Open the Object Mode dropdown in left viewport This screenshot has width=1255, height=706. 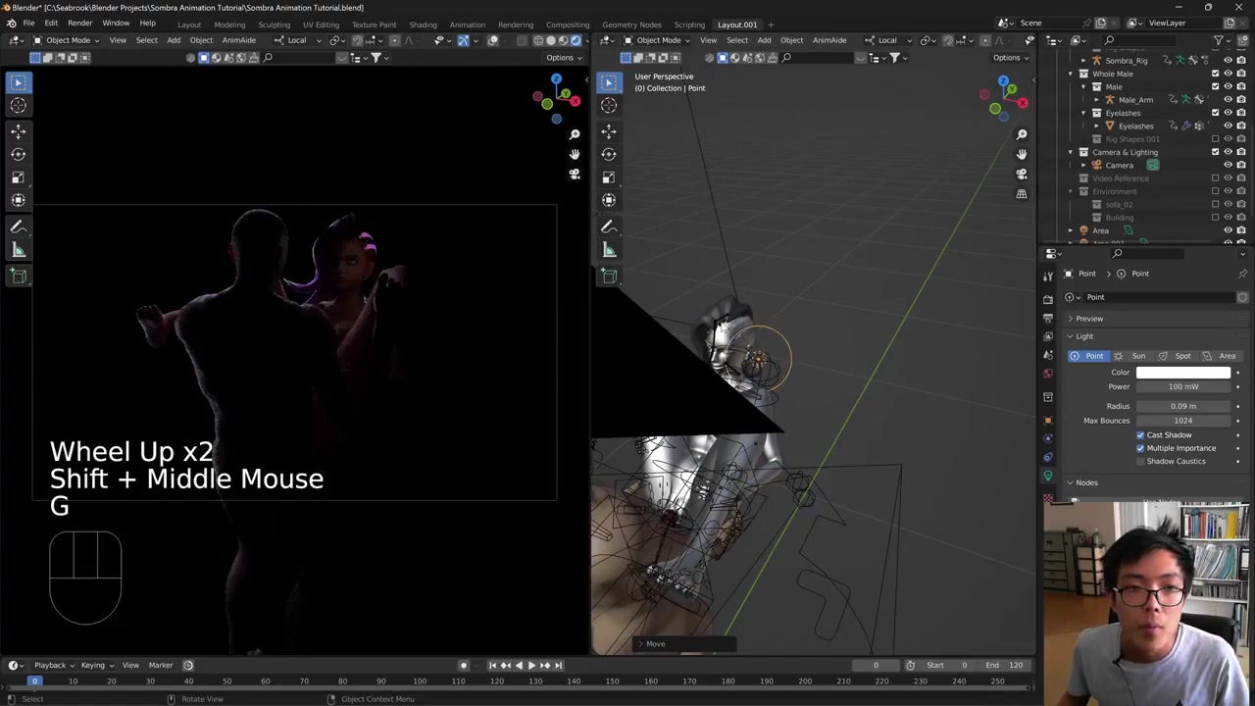(x=67, y=40)
